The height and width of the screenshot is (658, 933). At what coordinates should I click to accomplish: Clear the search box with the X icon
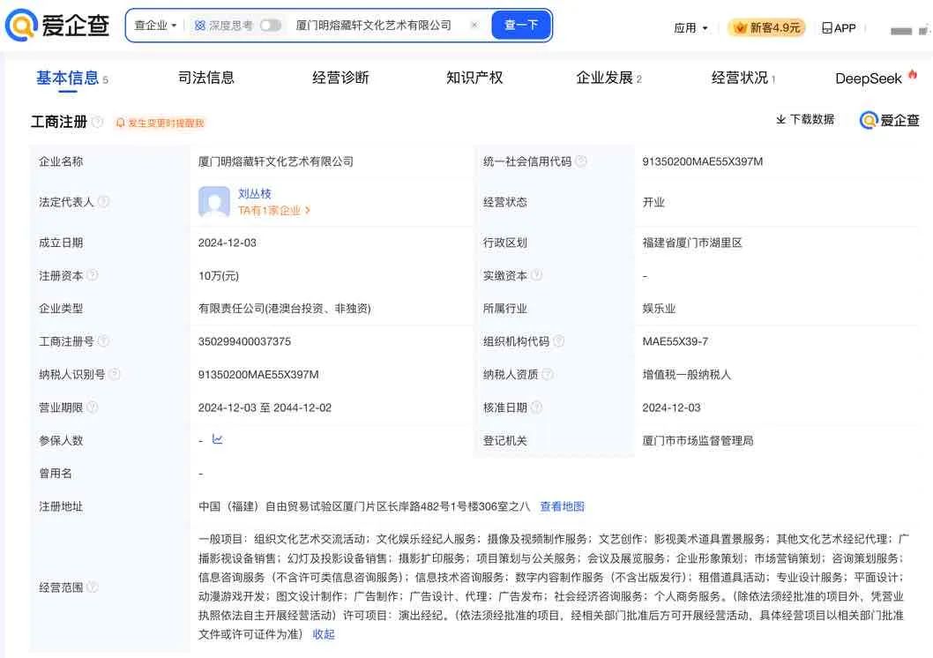pyautogui.click(x=474, y=26)
